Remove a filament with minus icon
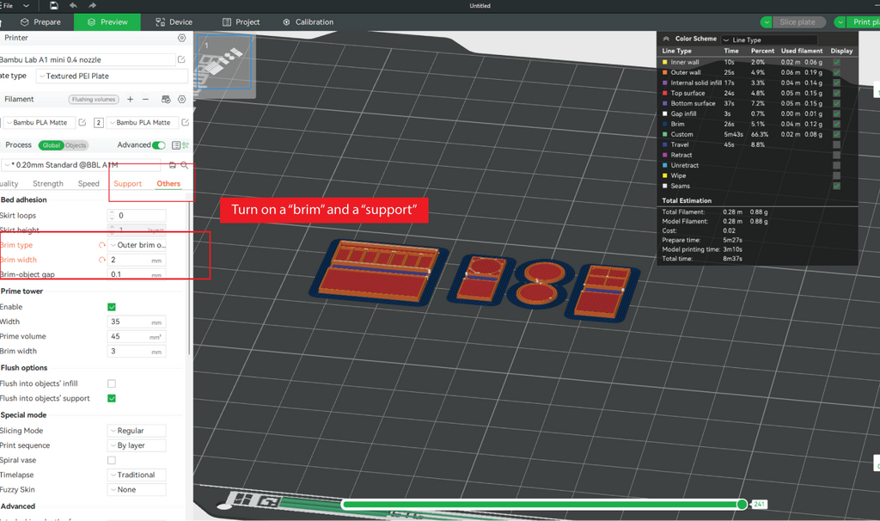This screenshot has width=880, height=521. [x=146, y=100]
